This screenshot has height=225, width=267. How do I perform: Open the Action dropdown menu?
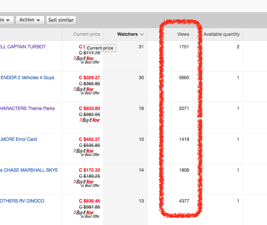[30, 20]
